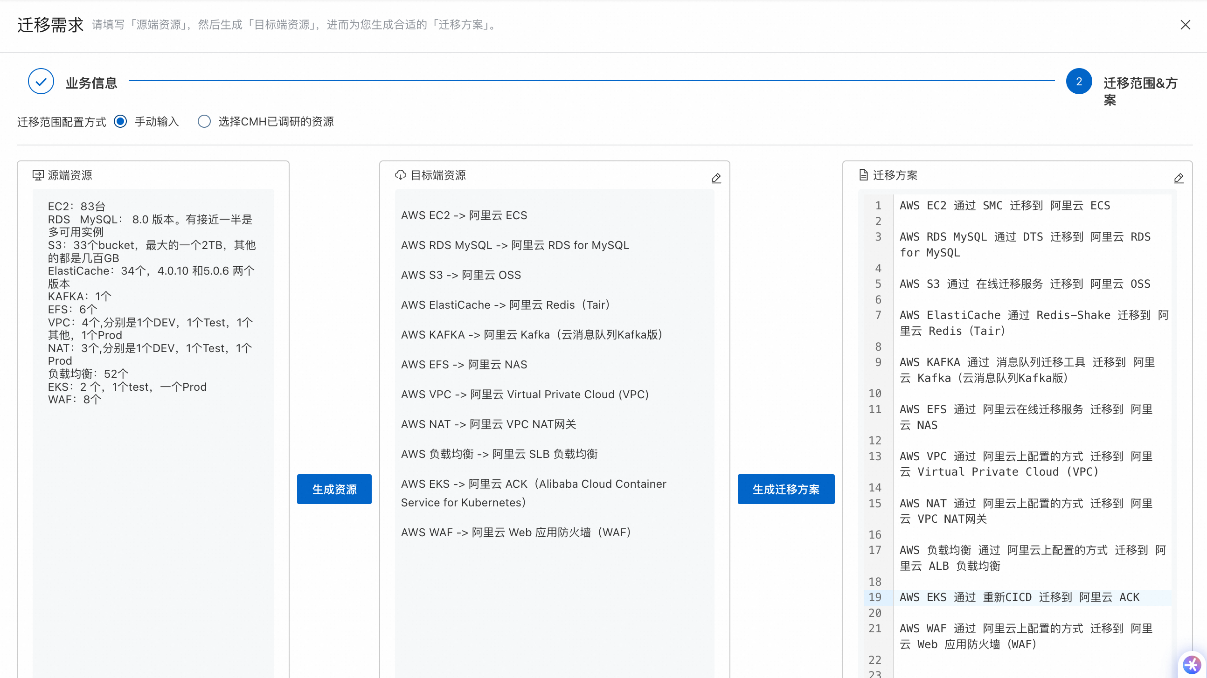
Task: Click inside the 源端资源 text area
Action: tap(153, 433)
